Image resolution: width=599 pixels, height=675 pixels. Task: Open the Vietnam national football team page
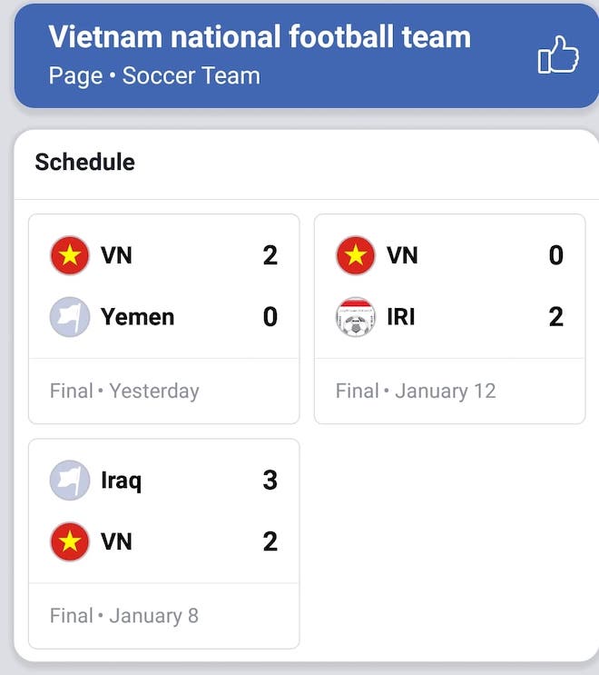pos(260,36)
